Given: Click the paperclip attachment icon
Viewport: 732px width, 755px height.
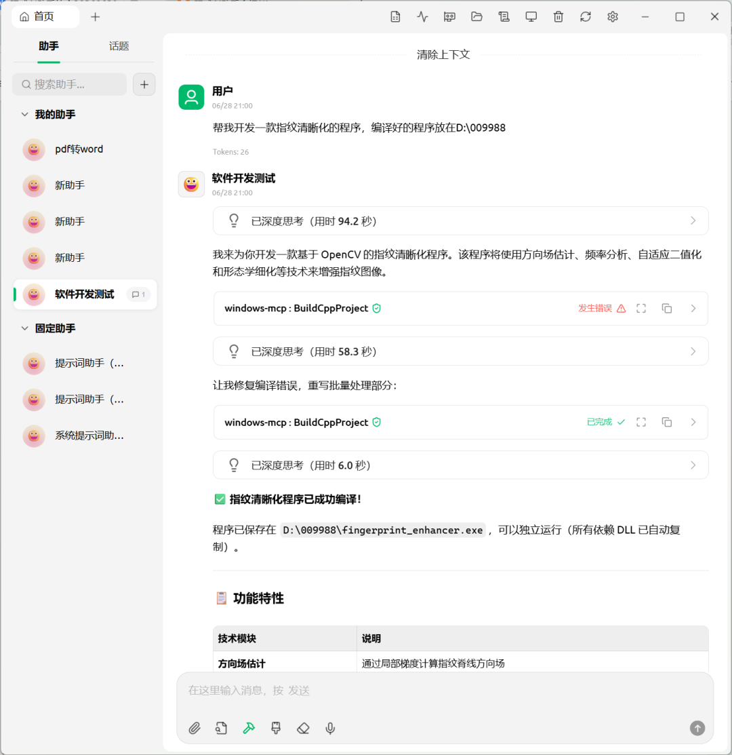Looking at the screenshot, I should pos(195,728).
